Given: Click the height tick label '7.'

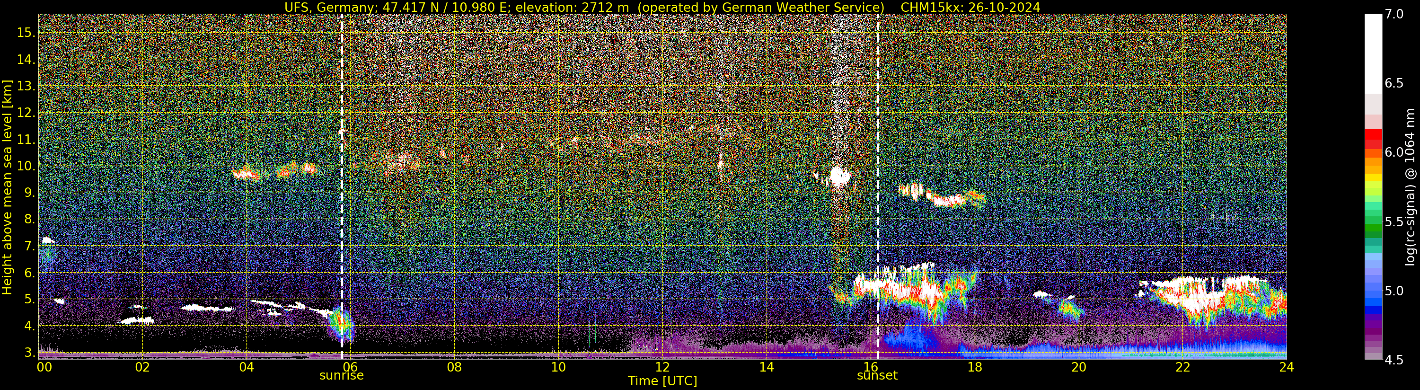Looking at the screenshot, I should pos(30,246).
